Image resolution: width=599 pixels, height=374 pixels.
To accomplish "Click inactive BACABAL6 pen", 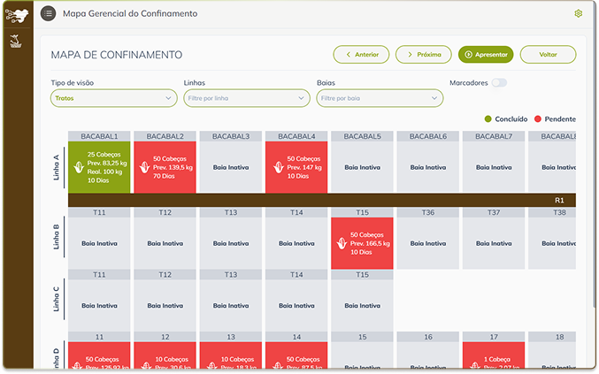I will pyautogui.click(x=428, y=167).
